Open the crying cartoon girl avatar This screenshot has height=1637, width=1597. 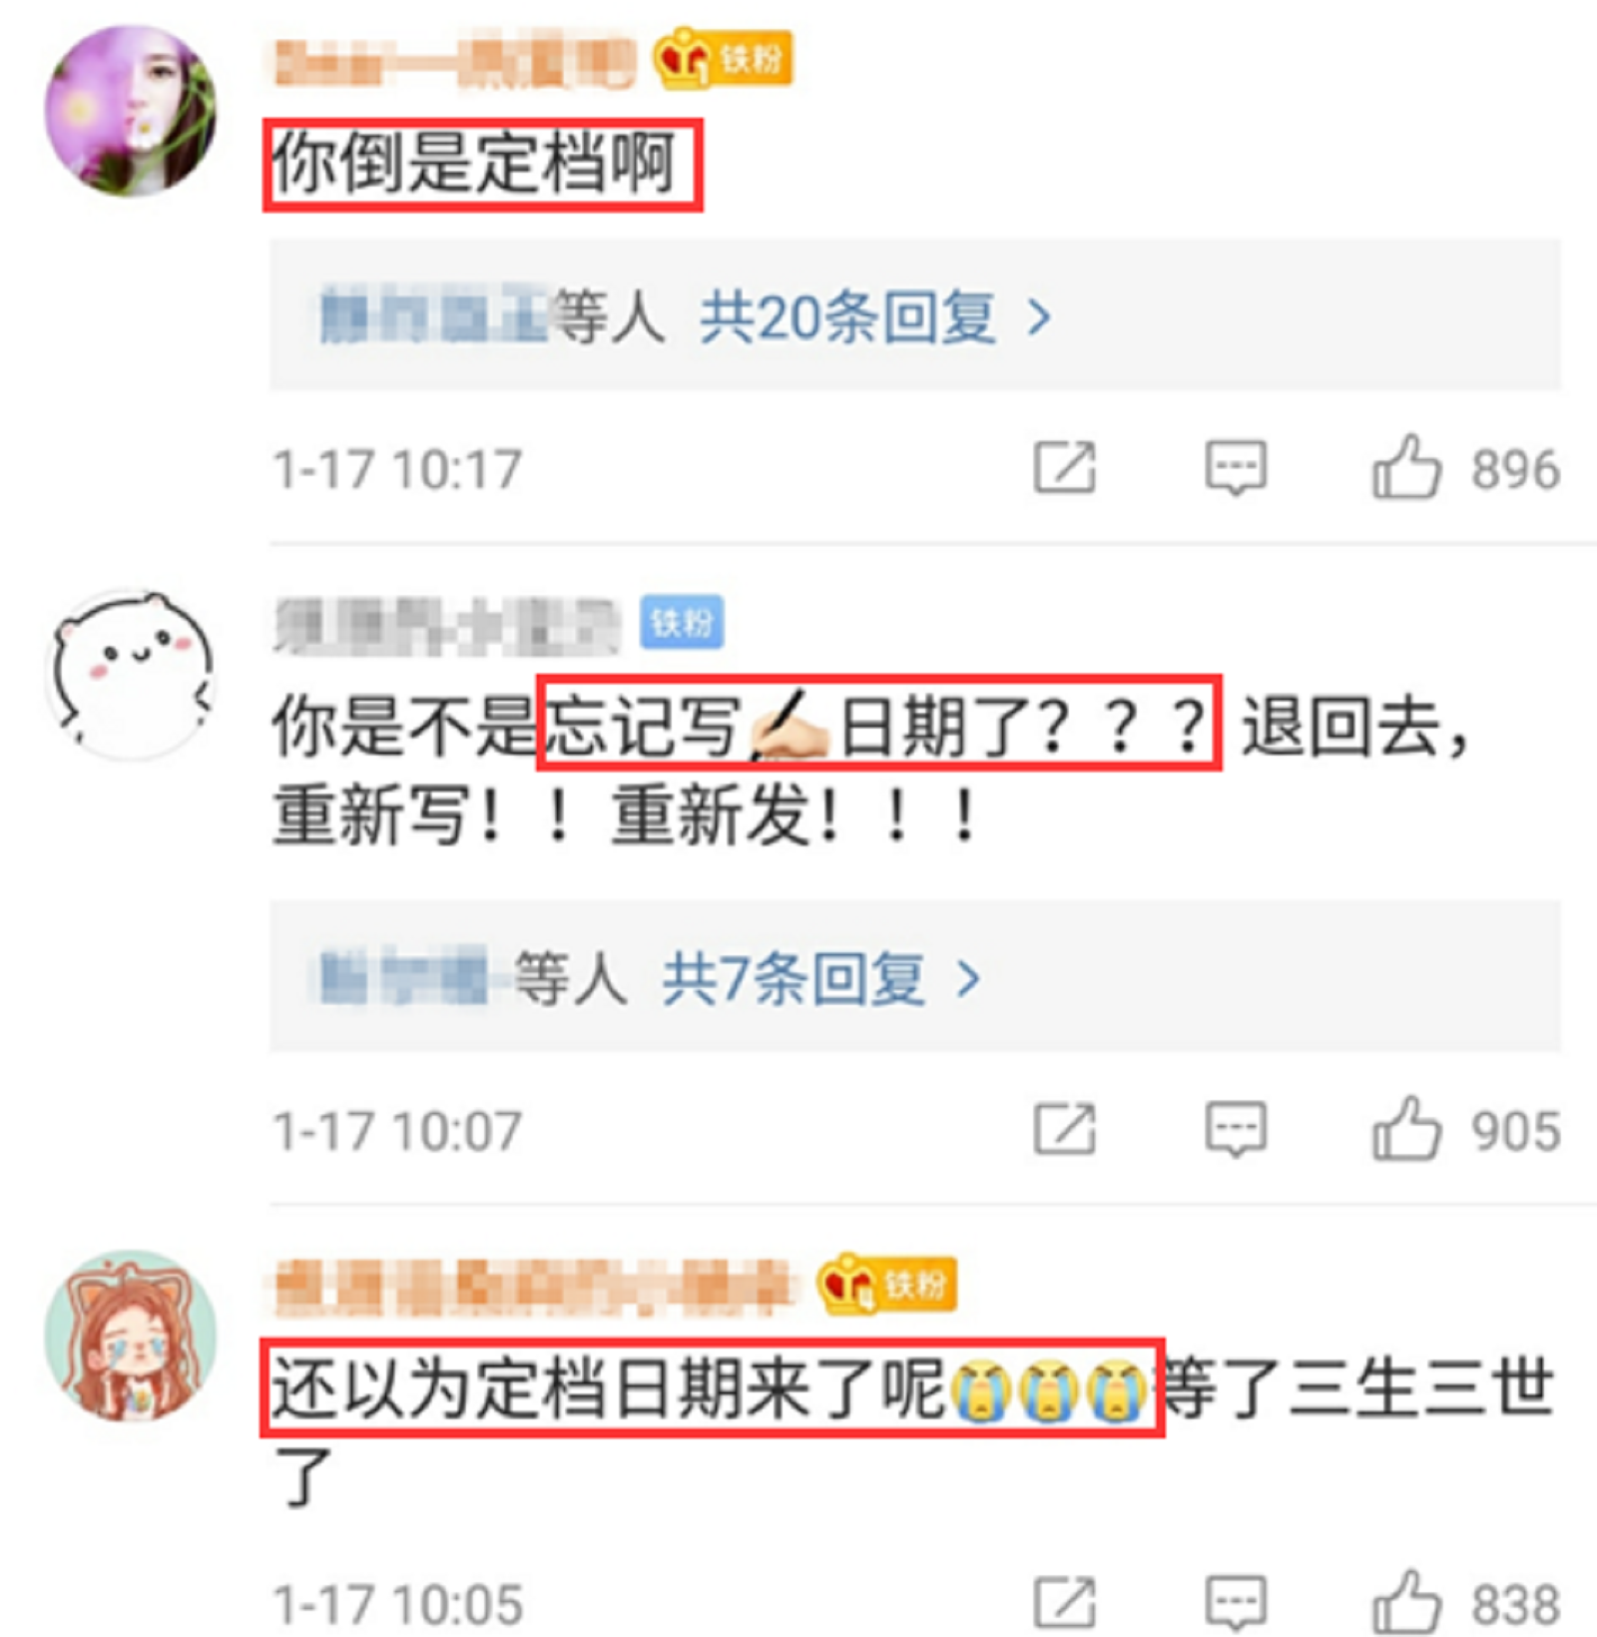pos(131,1336)
